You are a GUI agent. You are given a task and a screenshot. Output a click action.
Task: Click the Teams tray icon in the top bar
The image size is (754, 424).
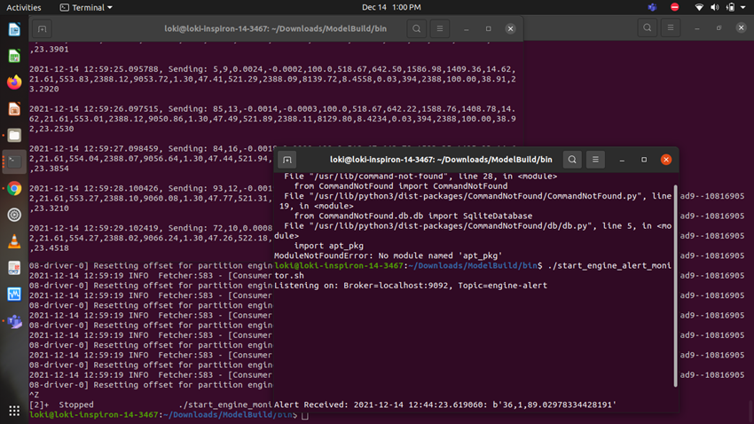point(652,7)
